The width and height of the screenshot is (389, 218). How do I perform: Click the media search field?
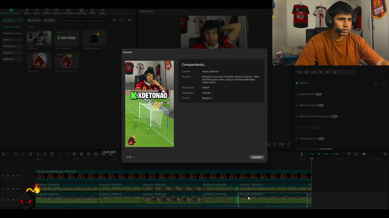pos(84,20)
